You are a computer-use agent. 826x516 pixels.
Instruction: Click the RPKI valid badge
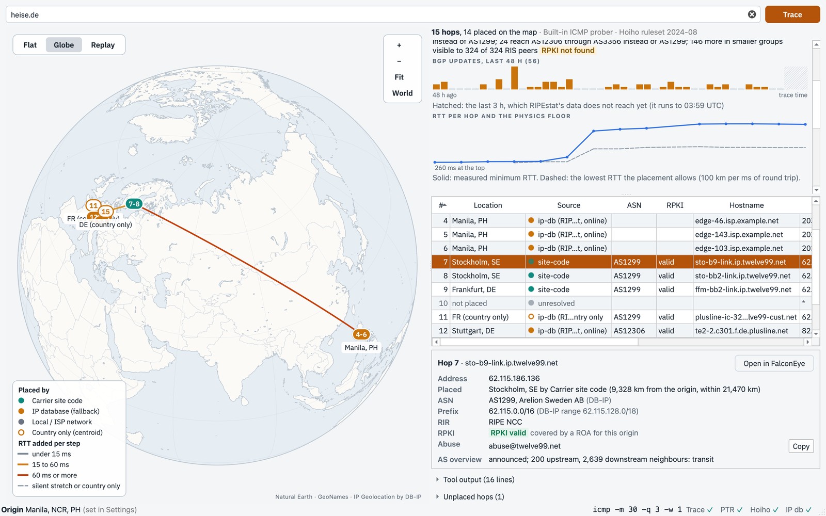(508, 433)
